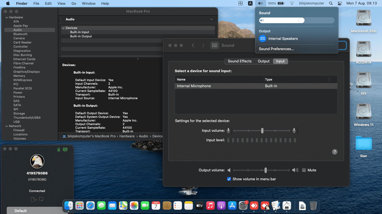Click the AnyDesk file transfer icon
Viewport: 382px width, 214px height.
tap(34, 199)
